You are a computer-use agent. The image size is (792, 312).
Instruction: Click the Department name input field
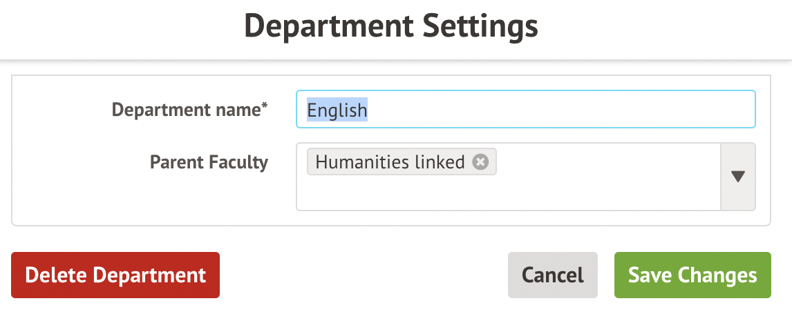(525, 110)
